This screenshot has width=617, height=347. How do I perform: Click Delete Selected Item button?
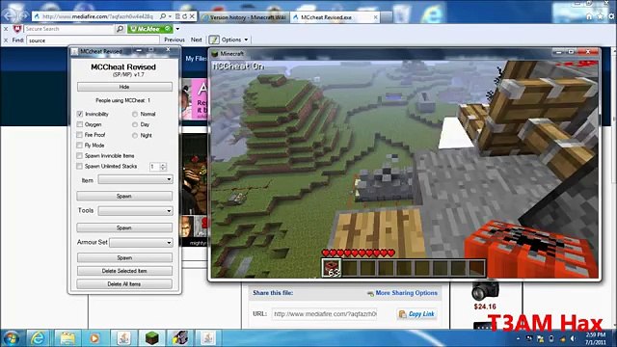coord(124,271)
